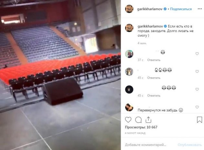Open garikkharlamov profile from header username
The width and height of the screenshot is (204, 150).
(x=150, y=9)
